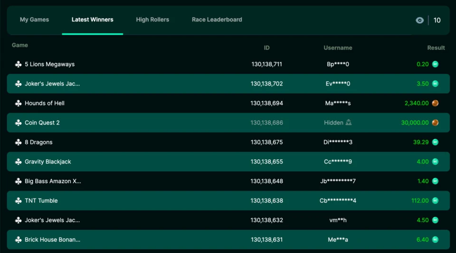This screenshot has width=456, height=253.
Task: Click username Jb*********7
Action: point(338,181)
